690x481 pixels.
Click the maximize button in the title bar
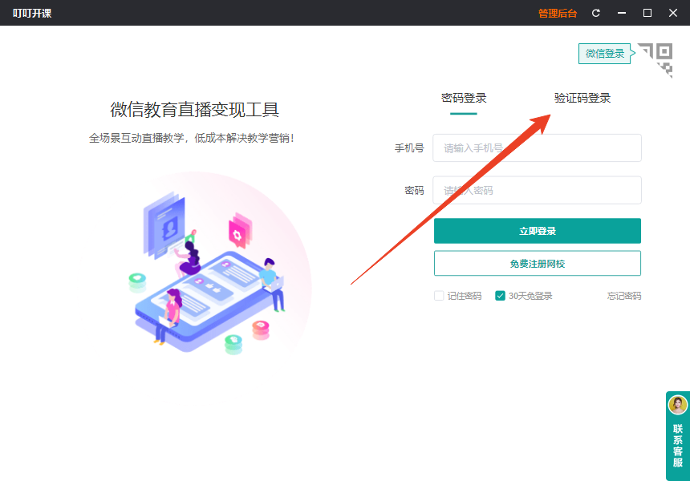[x=647, y=13]
